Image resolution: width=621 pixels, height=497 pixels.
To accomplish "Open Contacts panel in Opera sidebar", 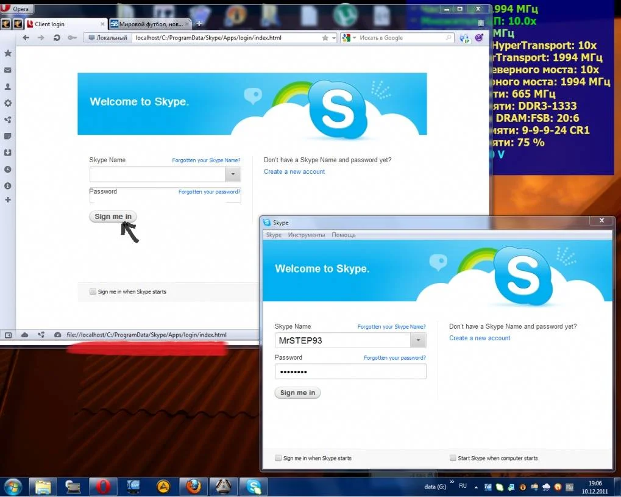I will click(x=7, y=87).
